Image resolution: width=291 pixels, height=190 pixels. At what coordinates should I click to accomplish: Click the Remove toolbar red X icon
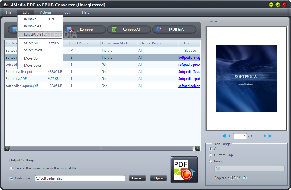(x=70, y=30)
